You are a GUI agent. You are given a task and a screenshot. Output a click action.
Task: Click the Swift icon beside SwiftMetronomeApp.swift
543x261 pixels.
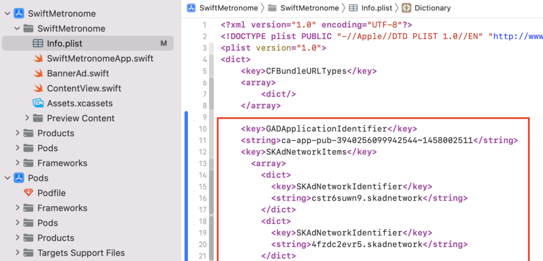click(x=38, y=58)
